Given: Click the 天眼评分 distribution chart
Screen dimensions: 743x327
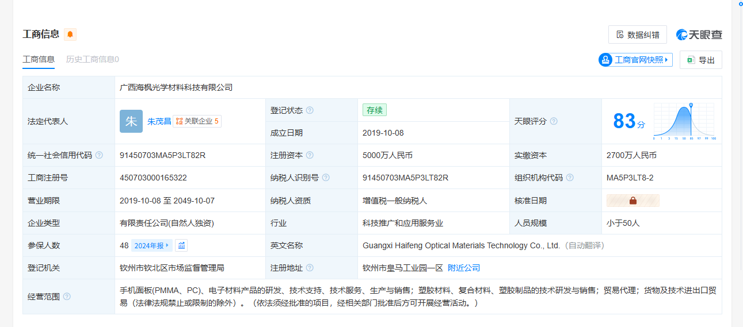Looking at the screenshot, I should (684, 121).
